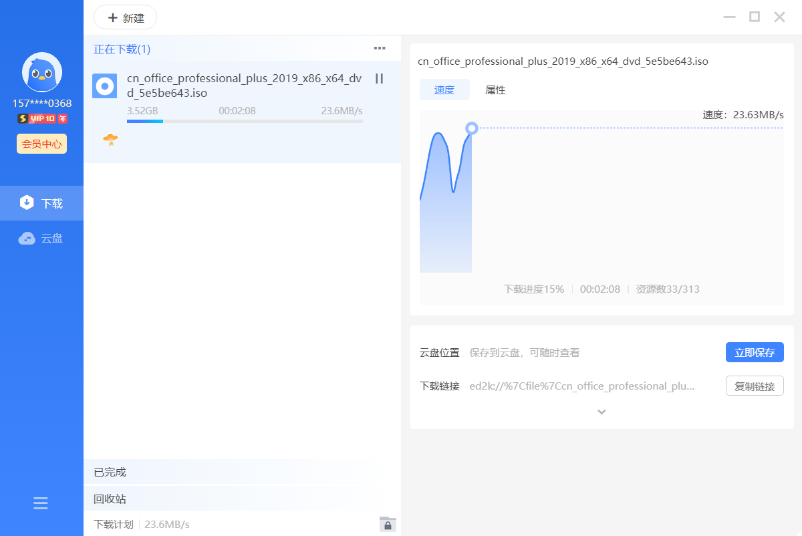Click the orange acceleration icon under the task

click(110, 140)
